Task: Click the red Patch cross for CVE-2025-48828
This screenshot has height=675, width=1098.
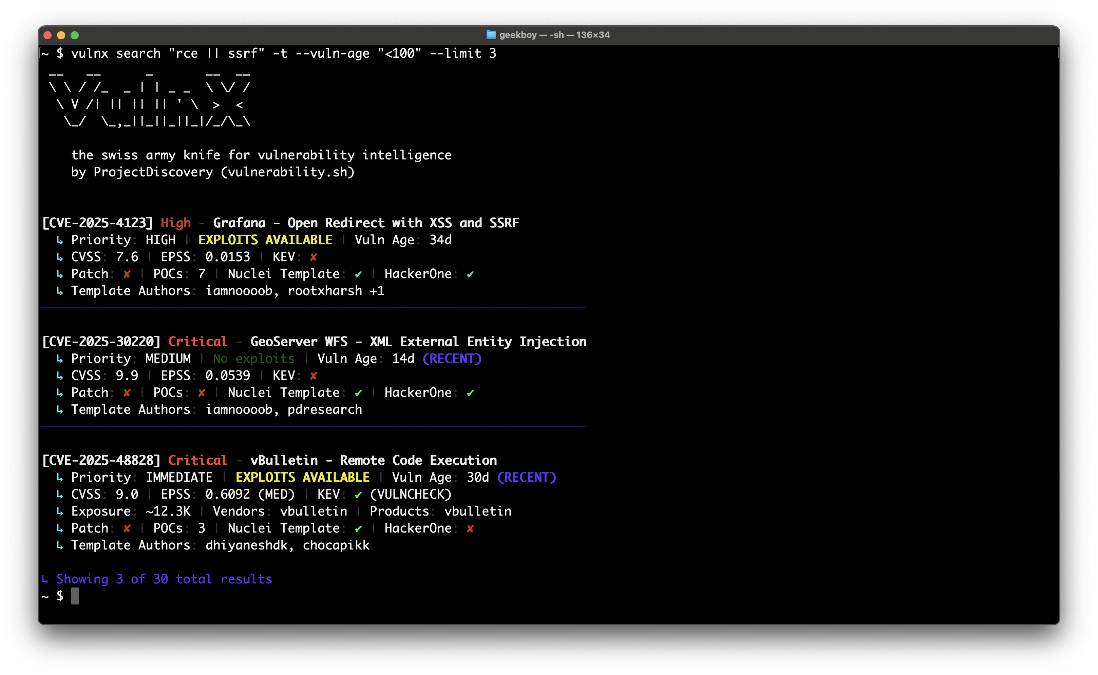Action: (x=127, y=528)
